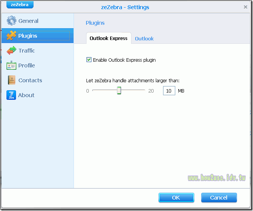Toggle the Enable Outlook Express plugin checkbox
Screen dimensions: 253x211
[89, 60]
